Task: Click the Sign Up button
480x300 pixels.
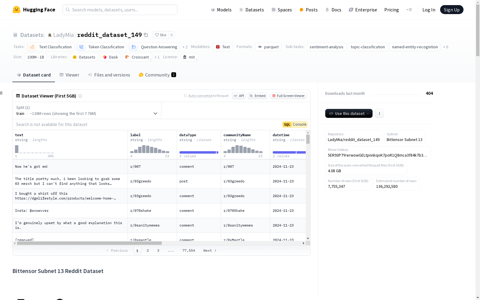Action: point(451,10)
